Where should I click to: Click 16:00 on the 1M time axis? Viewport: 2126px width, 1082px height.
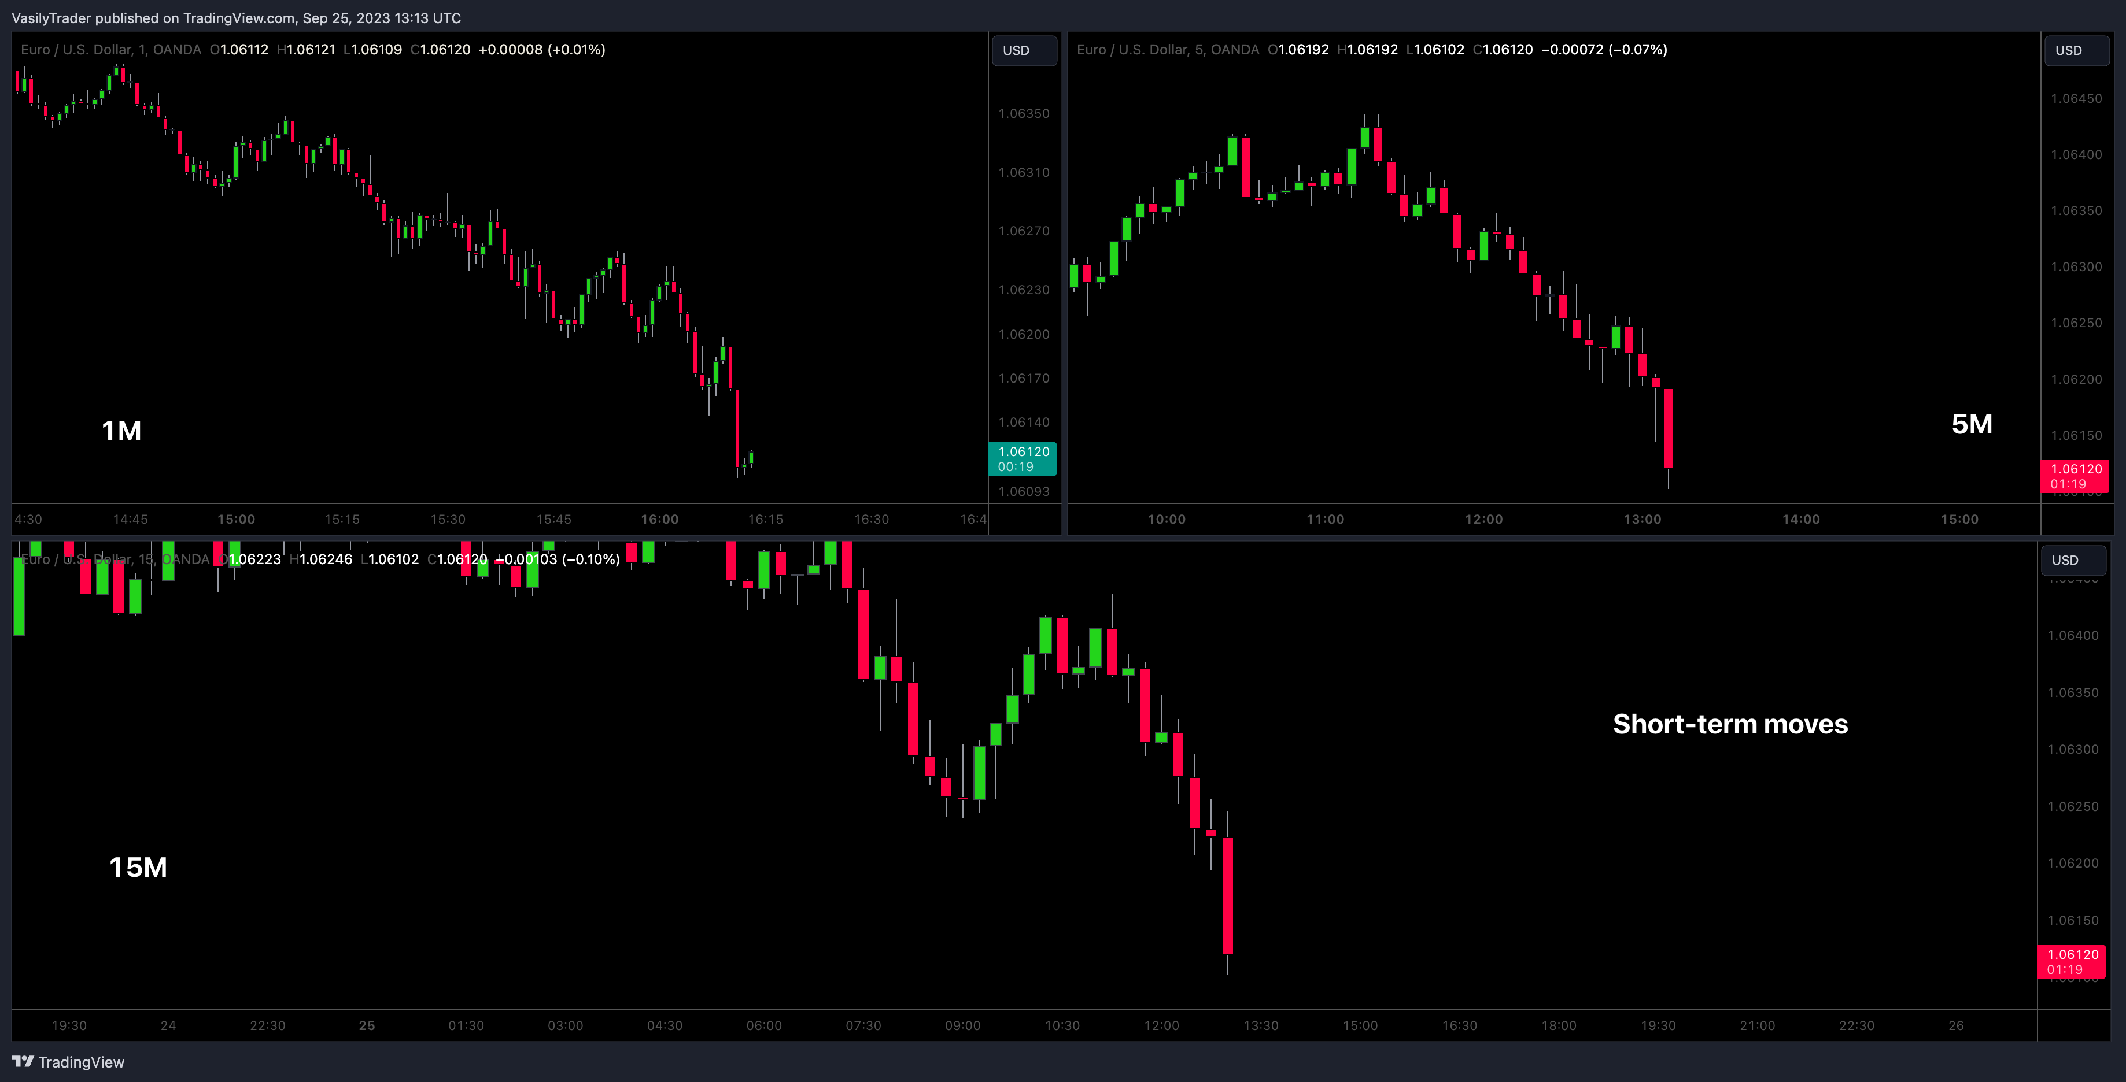[659, 520]
